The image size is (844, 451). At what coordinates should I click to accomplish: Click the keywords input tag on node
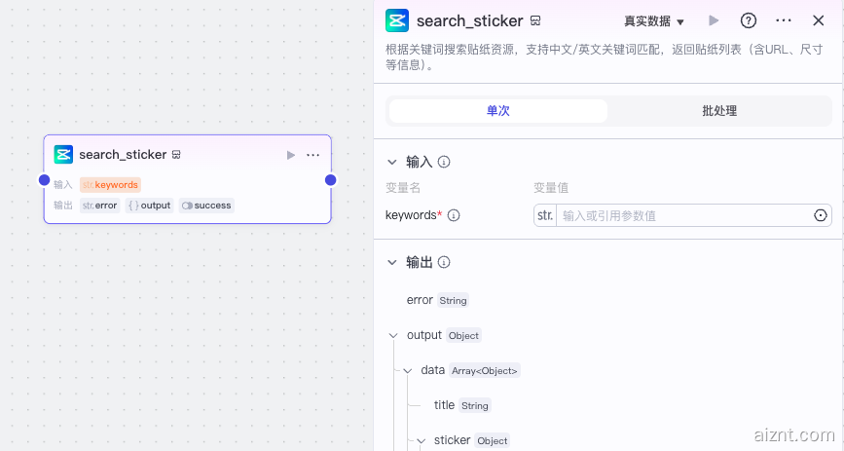pos(110,185)
